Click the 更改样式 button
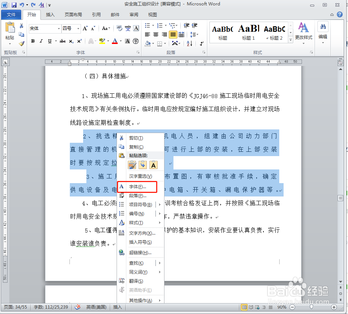This screenshot has width=348, height=314. [x=303, y=32]
